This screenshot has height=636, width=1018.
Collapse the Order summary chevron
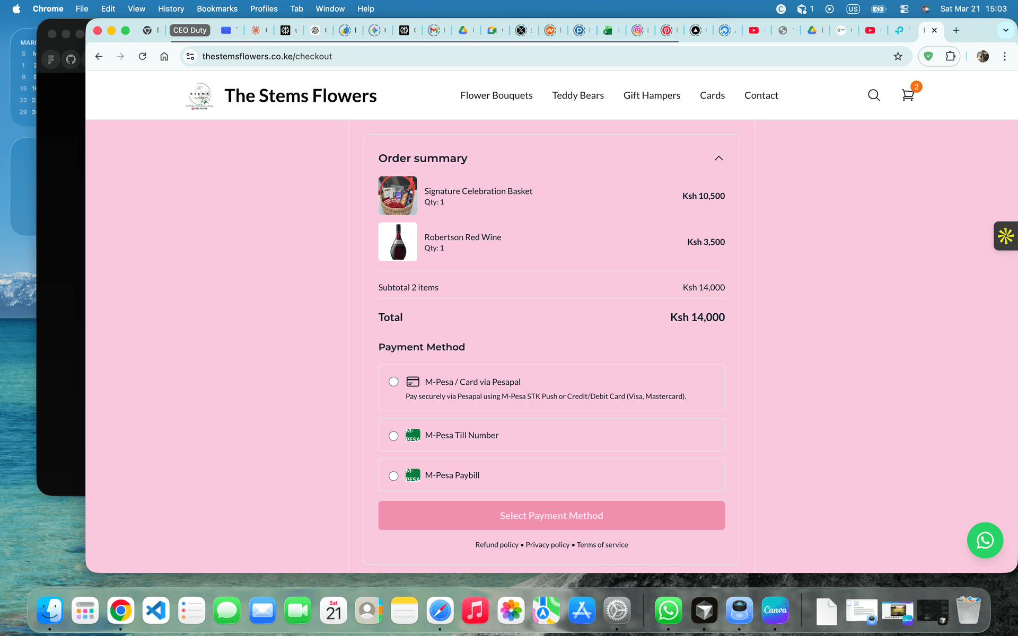(x=718, y=158)
